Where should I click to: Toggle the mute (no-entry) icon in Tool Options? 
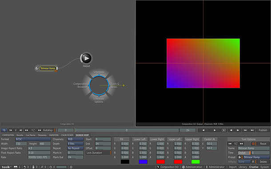click(x=253, y=144)
